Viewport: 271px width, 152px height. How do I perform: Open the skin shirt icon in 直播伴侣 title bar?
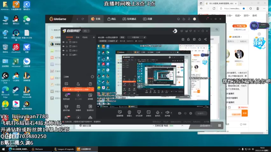[x=190, y=31]
